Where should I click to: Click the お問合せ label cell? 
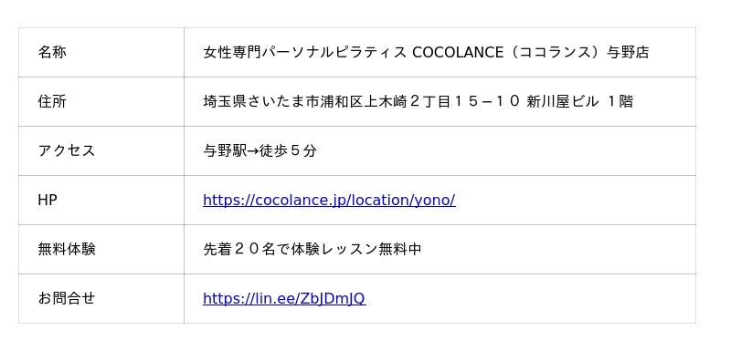(x=101, y=298)
